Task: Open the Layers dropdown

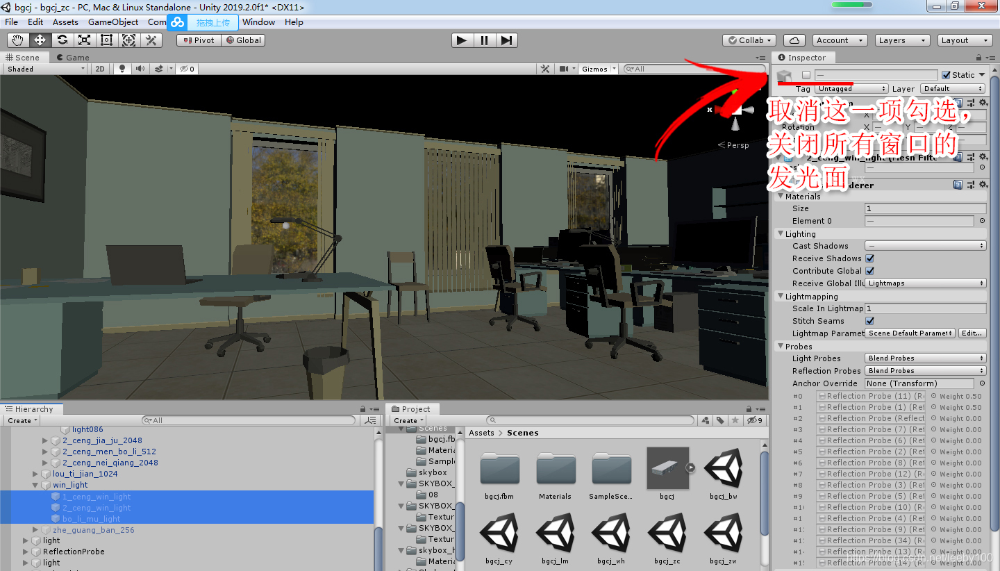Action: (x=902, y=40)
